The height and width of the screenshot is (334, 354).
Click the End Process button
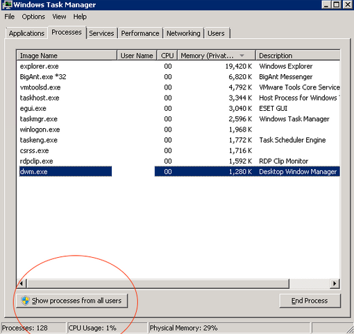point(310,301)
